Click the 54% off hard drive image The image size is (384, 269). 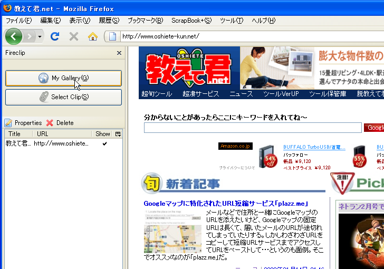267,157
